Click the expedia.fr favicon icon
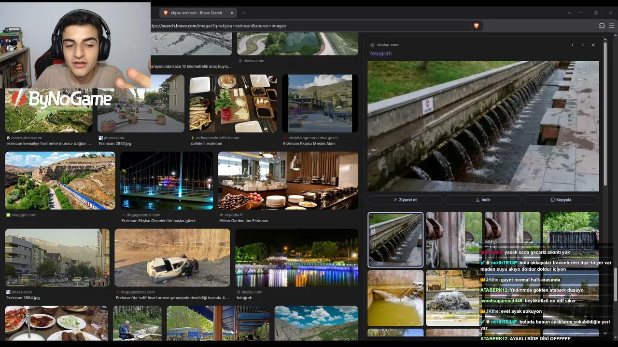Screen dimensions: 618x347 click(222, 215)
